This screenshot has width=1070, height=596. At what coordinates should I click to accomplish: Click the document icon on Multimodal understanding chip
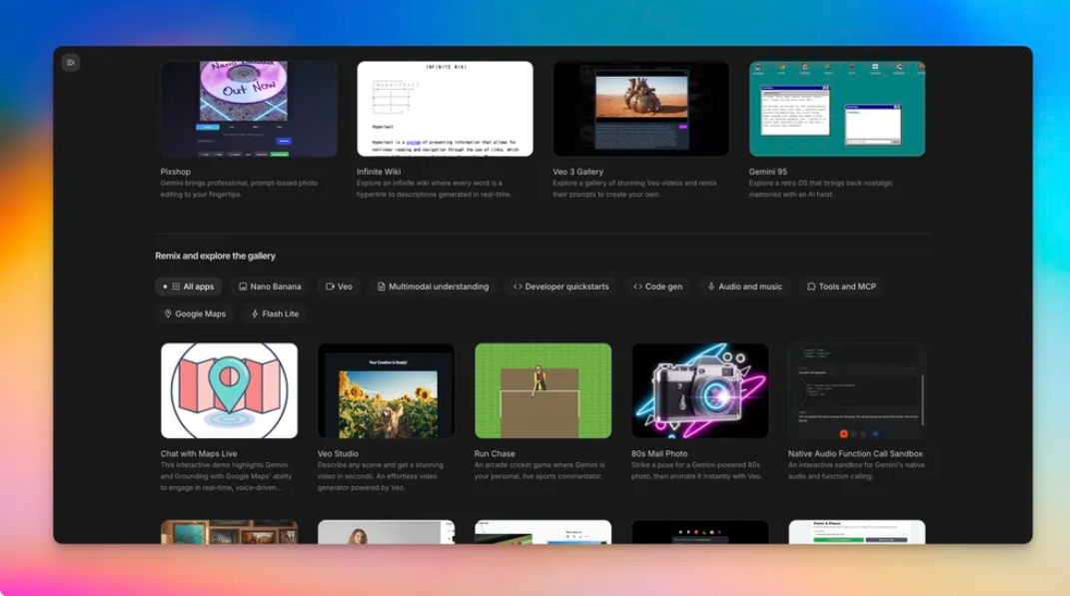click(382, 287)
